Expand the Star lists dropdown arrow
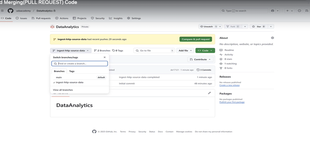The width and height of the screenshot is (310, 142). pyautogui.click(x=271, y=27)
